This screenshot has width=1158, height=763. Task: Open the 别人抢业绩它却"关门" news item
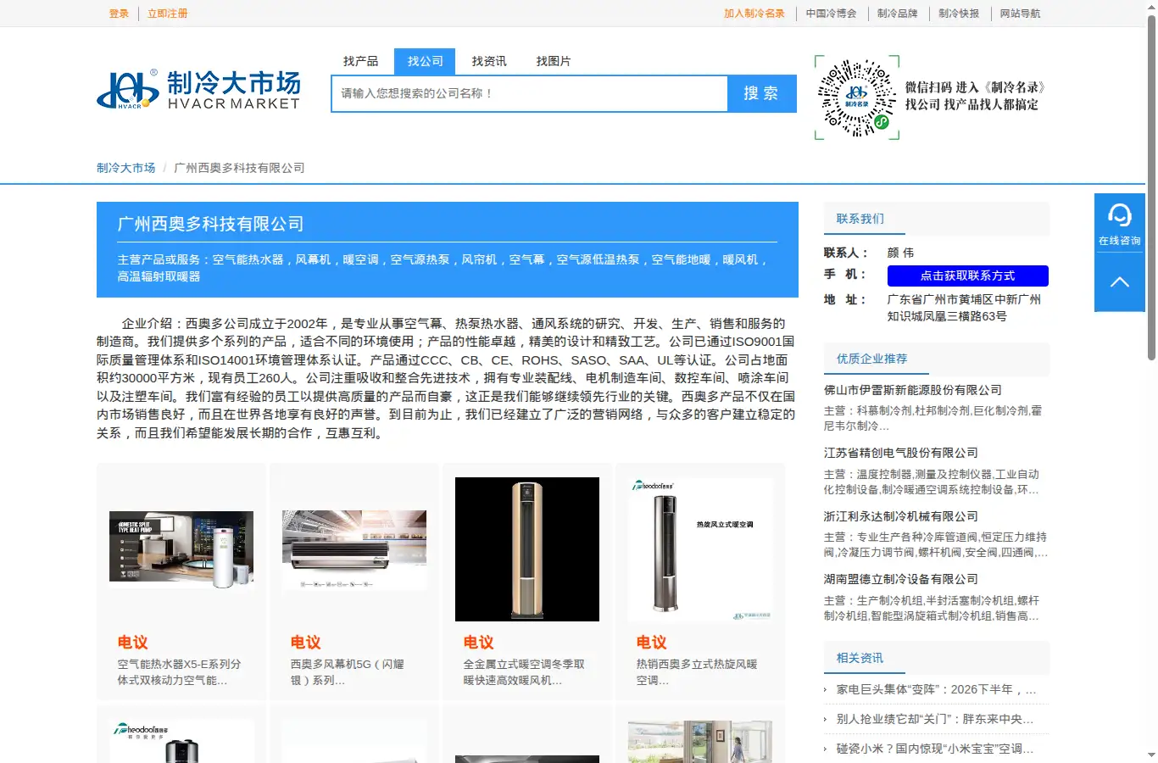935,719
